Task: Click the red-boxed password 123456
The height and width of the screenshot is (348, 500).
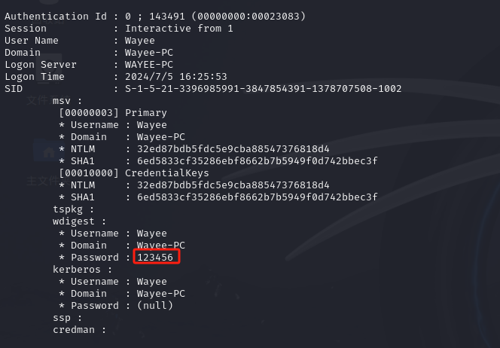Action: tap(155, 257)
